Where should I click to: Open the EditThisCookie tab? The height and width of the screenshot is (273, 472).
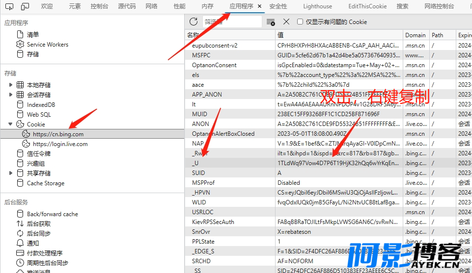[367, 6]
